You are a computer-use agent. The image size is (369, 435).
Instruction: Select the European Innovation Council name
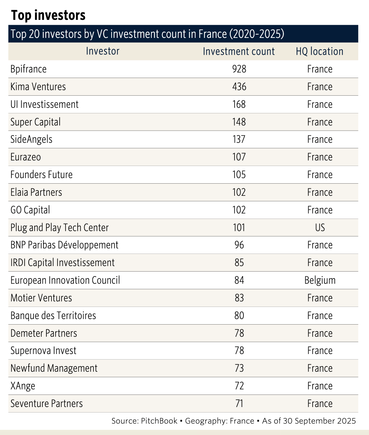[65, 280]
